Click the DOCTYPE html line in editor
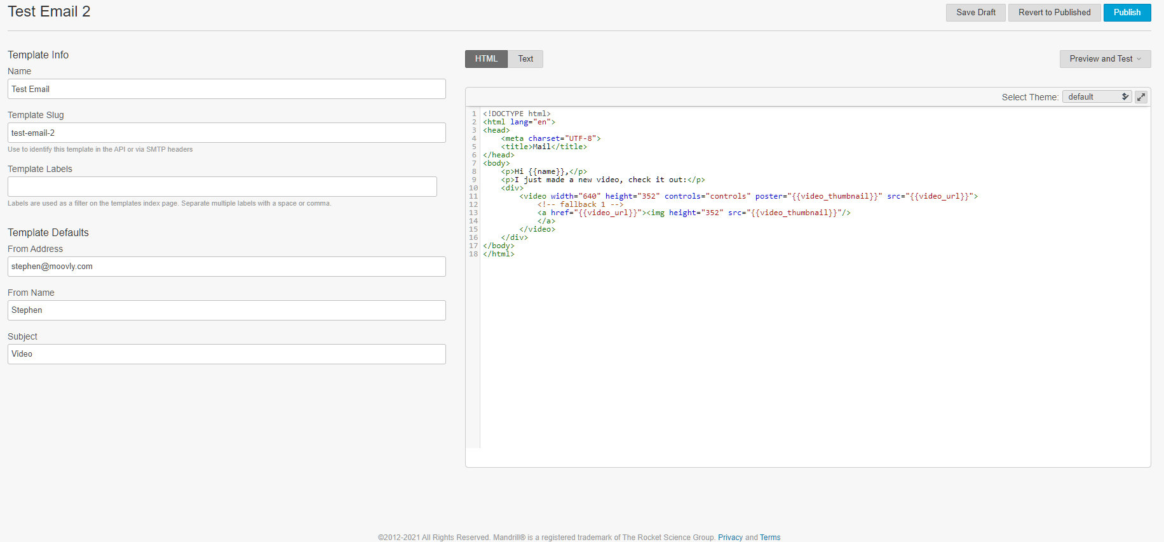This screenshot has height=542, width=1164. click(x=517, y=114)
